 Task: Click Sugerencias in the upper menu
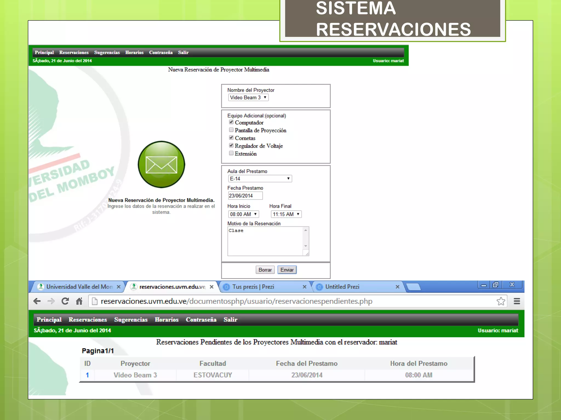tap(107, 52)
